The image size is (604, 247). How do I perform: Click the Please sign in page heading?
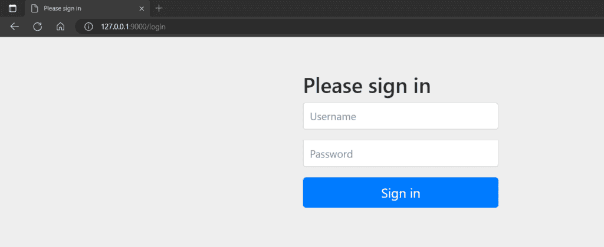click(x=367, y=86)
